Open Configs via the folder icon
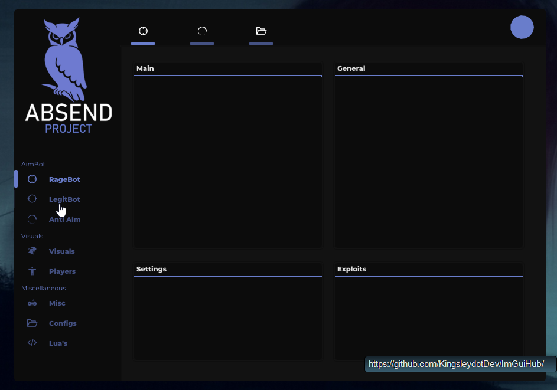557x390 pixels. click(x=32, y=323)
